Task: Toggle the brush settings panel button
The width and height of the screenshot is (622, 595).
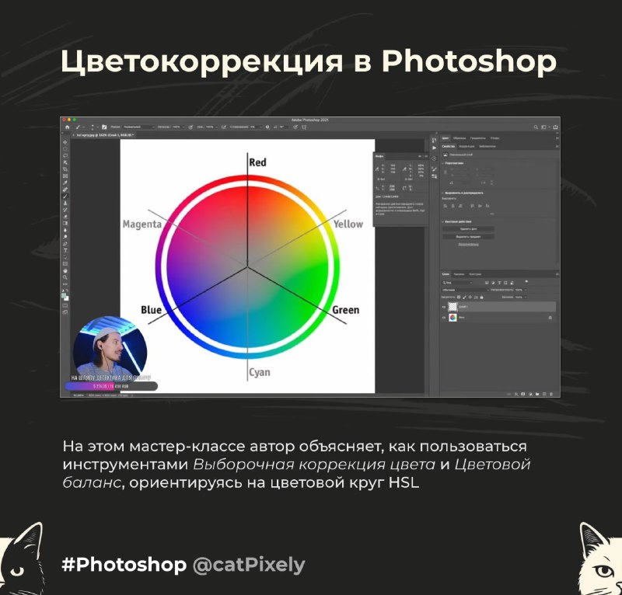Action: [x=104, y=127]
